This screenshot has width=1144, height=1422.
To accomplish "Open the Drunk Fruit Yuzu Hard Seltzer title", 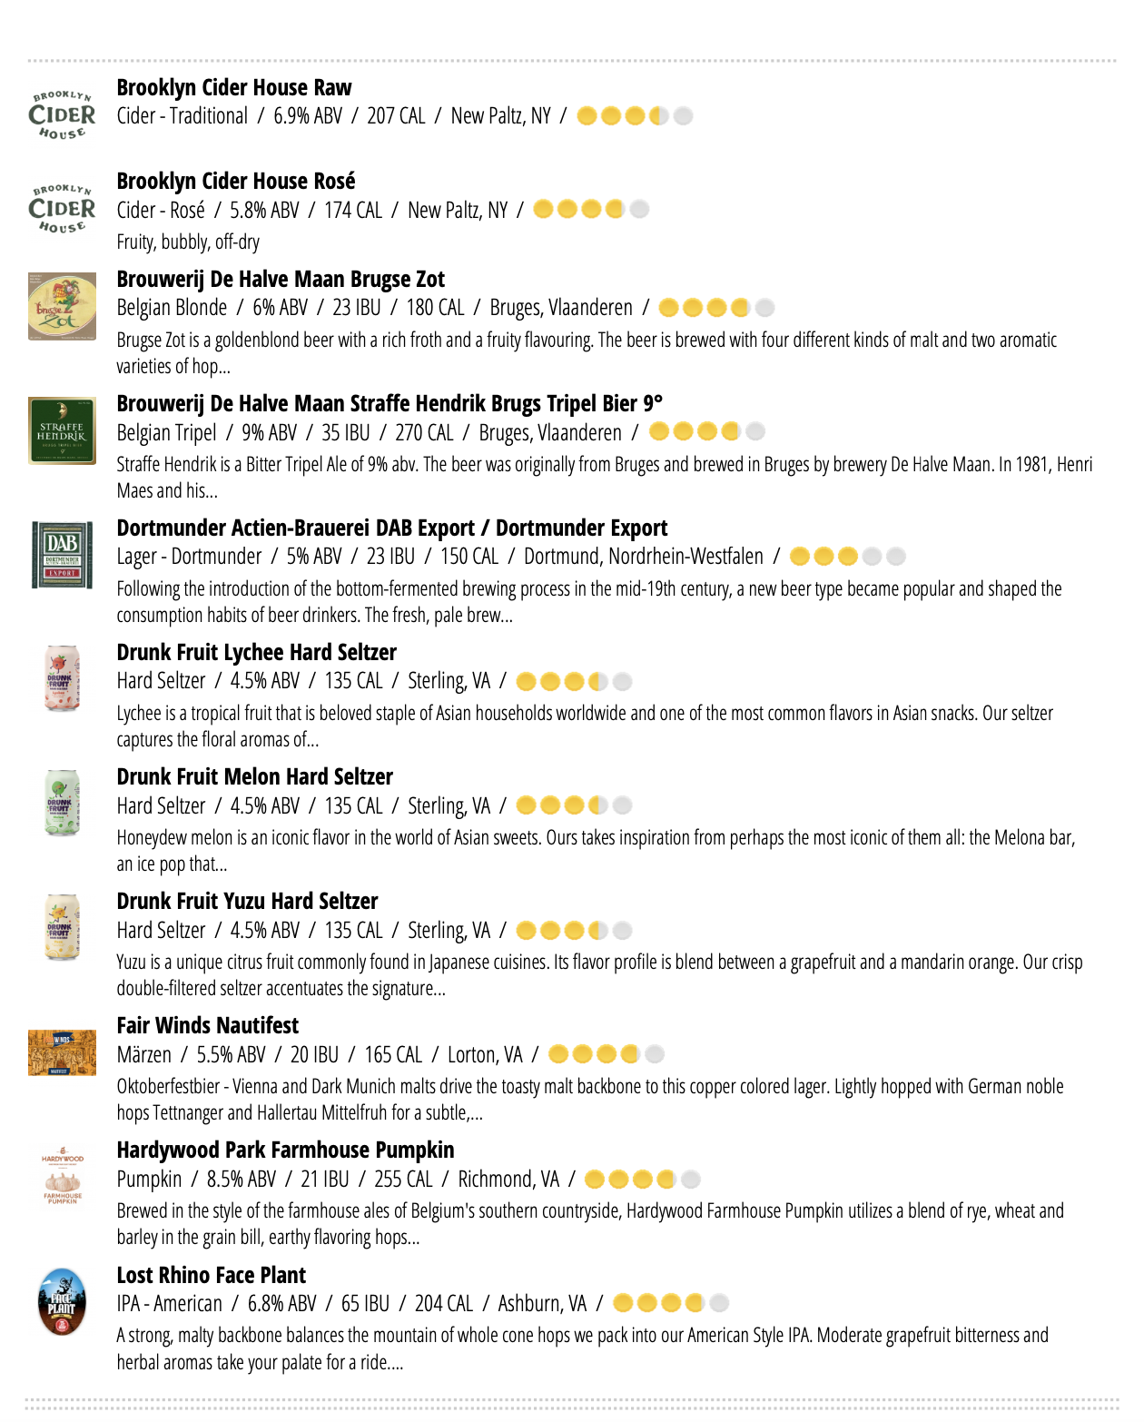I will [247, 901].
